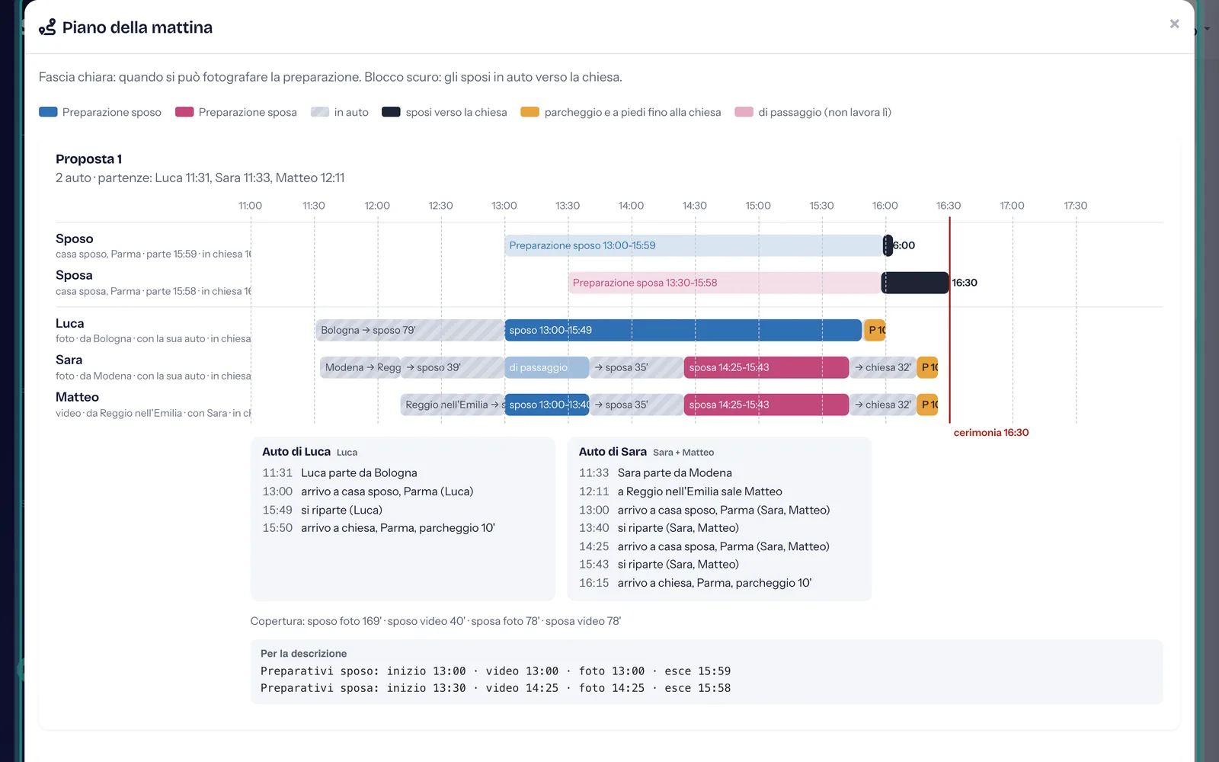Click the orange parcheggio legend swatch

[530, 112]
